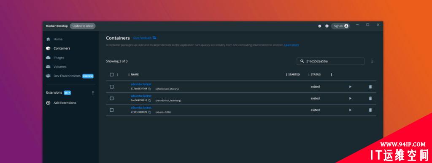Click the exited status of xenodochial_lederberg
Viewport: 432px width, 163px height.
(x=315, y=98)
